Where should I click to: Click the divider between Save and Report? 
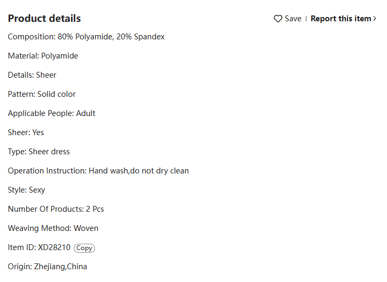(x=306, y=19)
